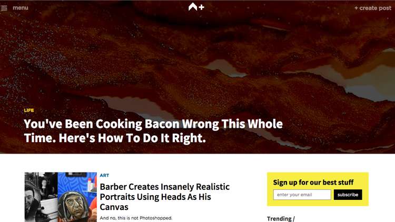Click the arrow-shaped A logo at top
The width and height of the screenshot is (395, 222).
coord(193,7)
